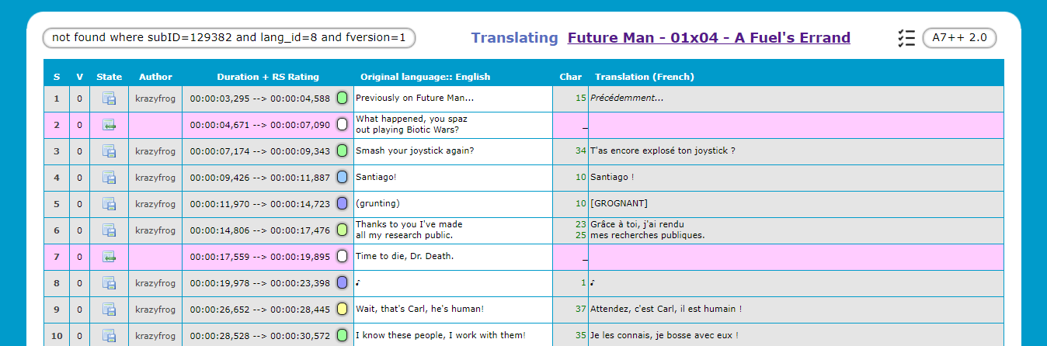Click the state icon for the Santiago row
The height and width of the screenshot is (346, 1047).
[x=109, y=178]
